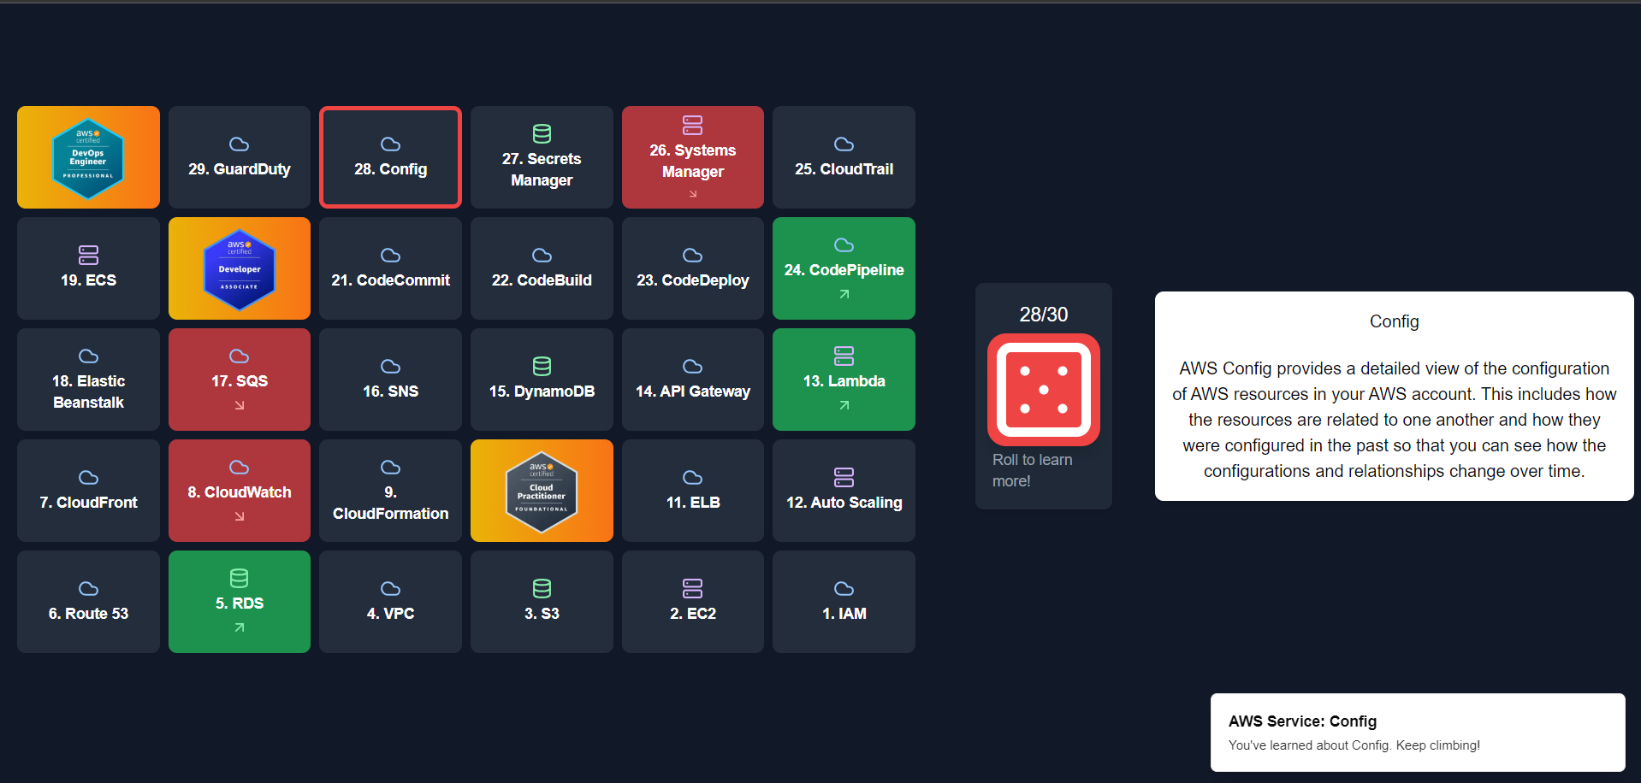The width and height of the screenshot is (1641, 783).
Task: Select the '23. CodeDeploy' label
Action: click(693, 280)
